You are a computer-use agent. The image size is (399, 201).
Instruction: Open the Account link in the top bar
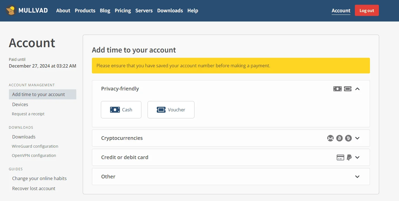coord(341,11)
